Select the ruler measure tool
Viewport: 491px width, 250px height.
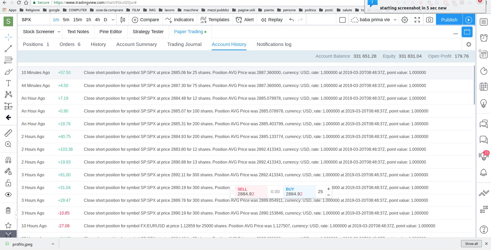click(x=8, y=133)
